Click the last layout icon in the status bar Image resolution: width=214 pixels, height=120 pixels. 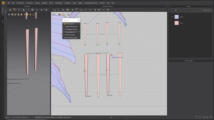click(x=211, y=117)
